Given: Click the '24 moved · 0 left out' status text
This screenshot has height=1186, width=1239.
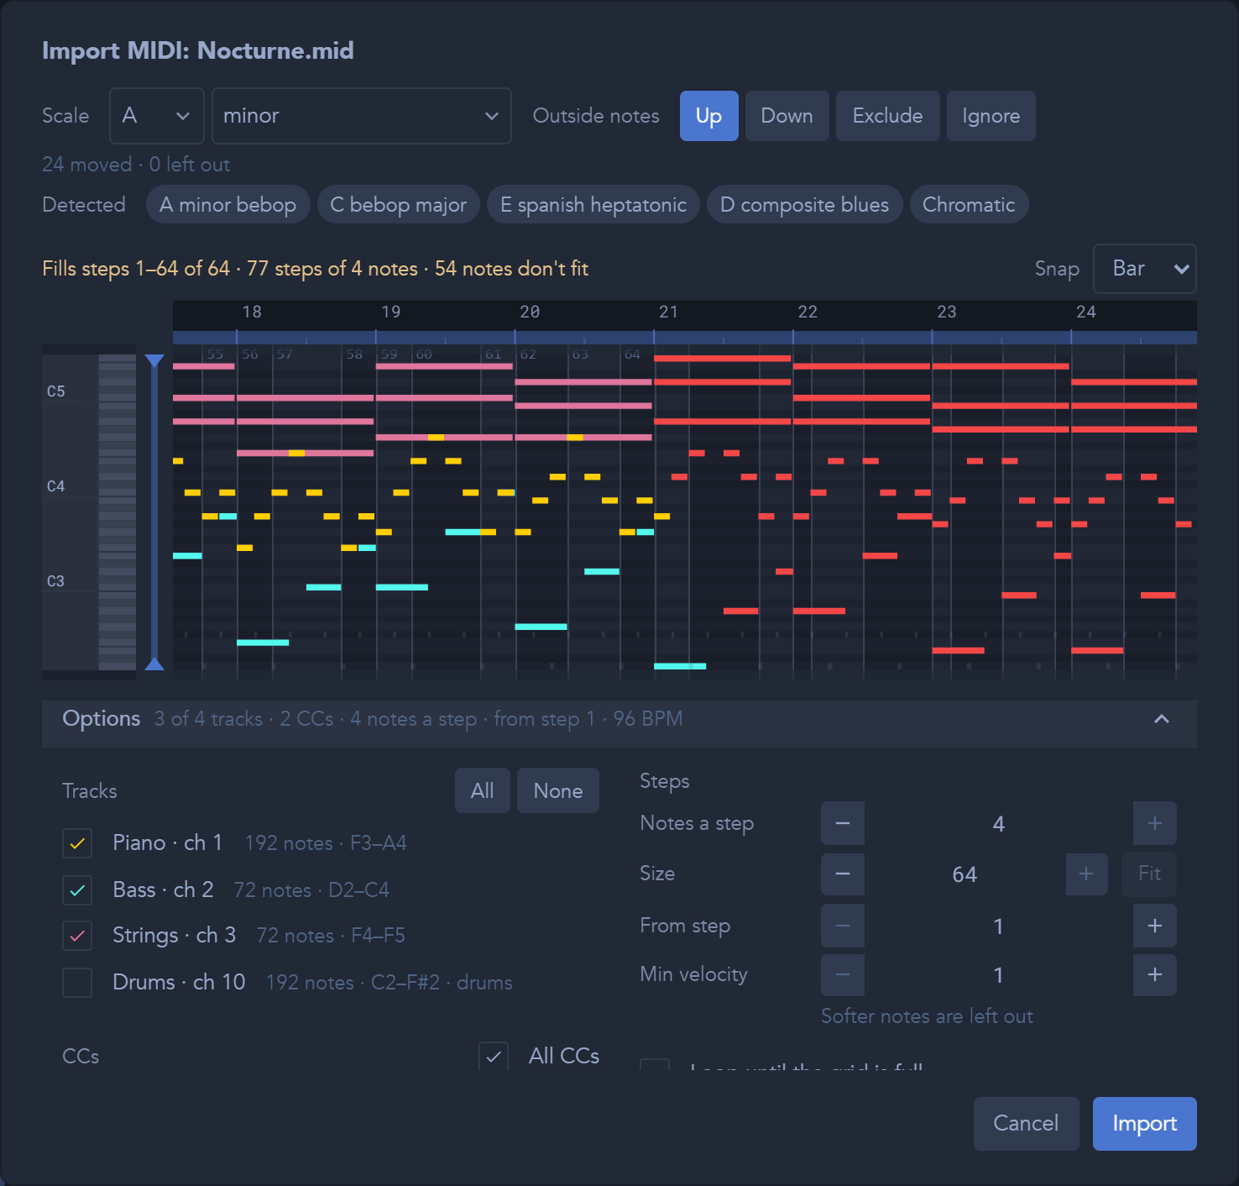Looking at the screenshot, I should (136, 165).
